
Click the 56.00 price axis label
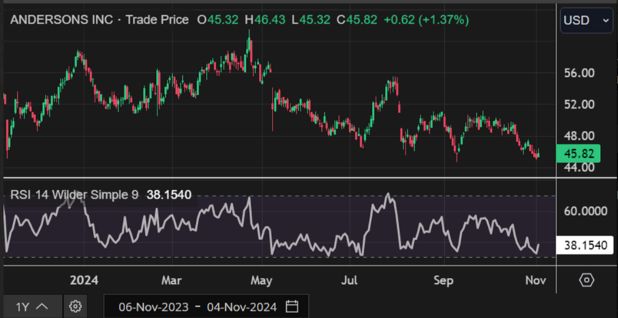[579, 73]
